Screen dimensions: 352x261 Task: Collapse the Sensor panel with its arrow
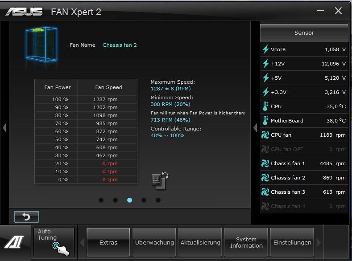tap(255, 128)
